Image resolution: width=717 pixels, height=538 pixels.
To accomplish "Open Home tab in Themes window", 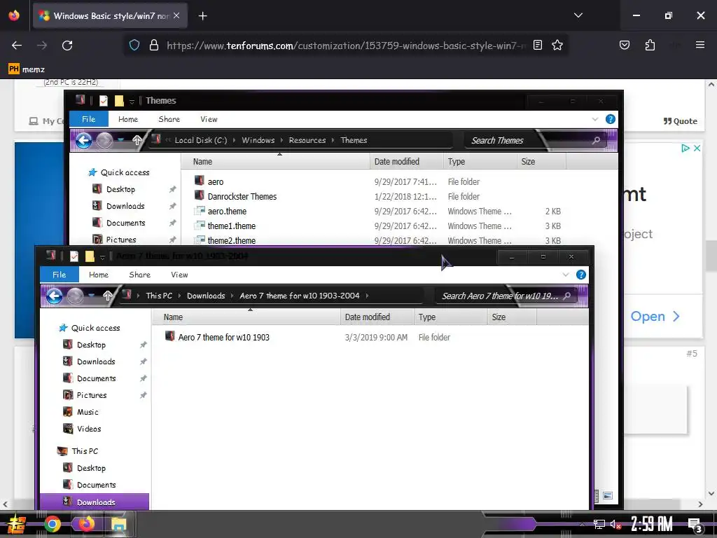I will (x=128, y=119).
